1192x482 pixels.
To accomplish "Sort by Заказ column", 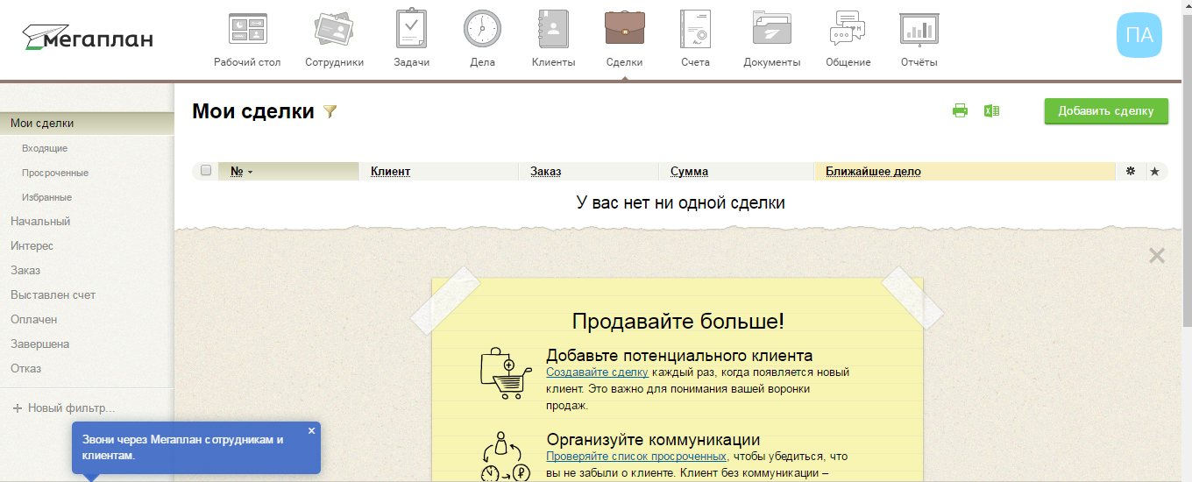I will 545,172.
